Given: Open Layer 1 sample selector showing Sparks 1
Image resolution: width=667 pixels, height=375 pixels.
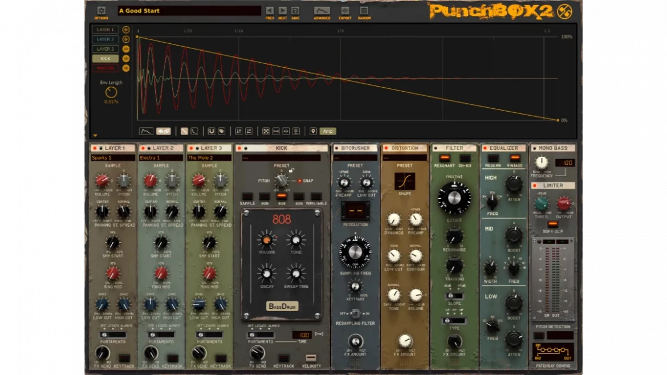Looking at the screenshot, I should point(113,158).
